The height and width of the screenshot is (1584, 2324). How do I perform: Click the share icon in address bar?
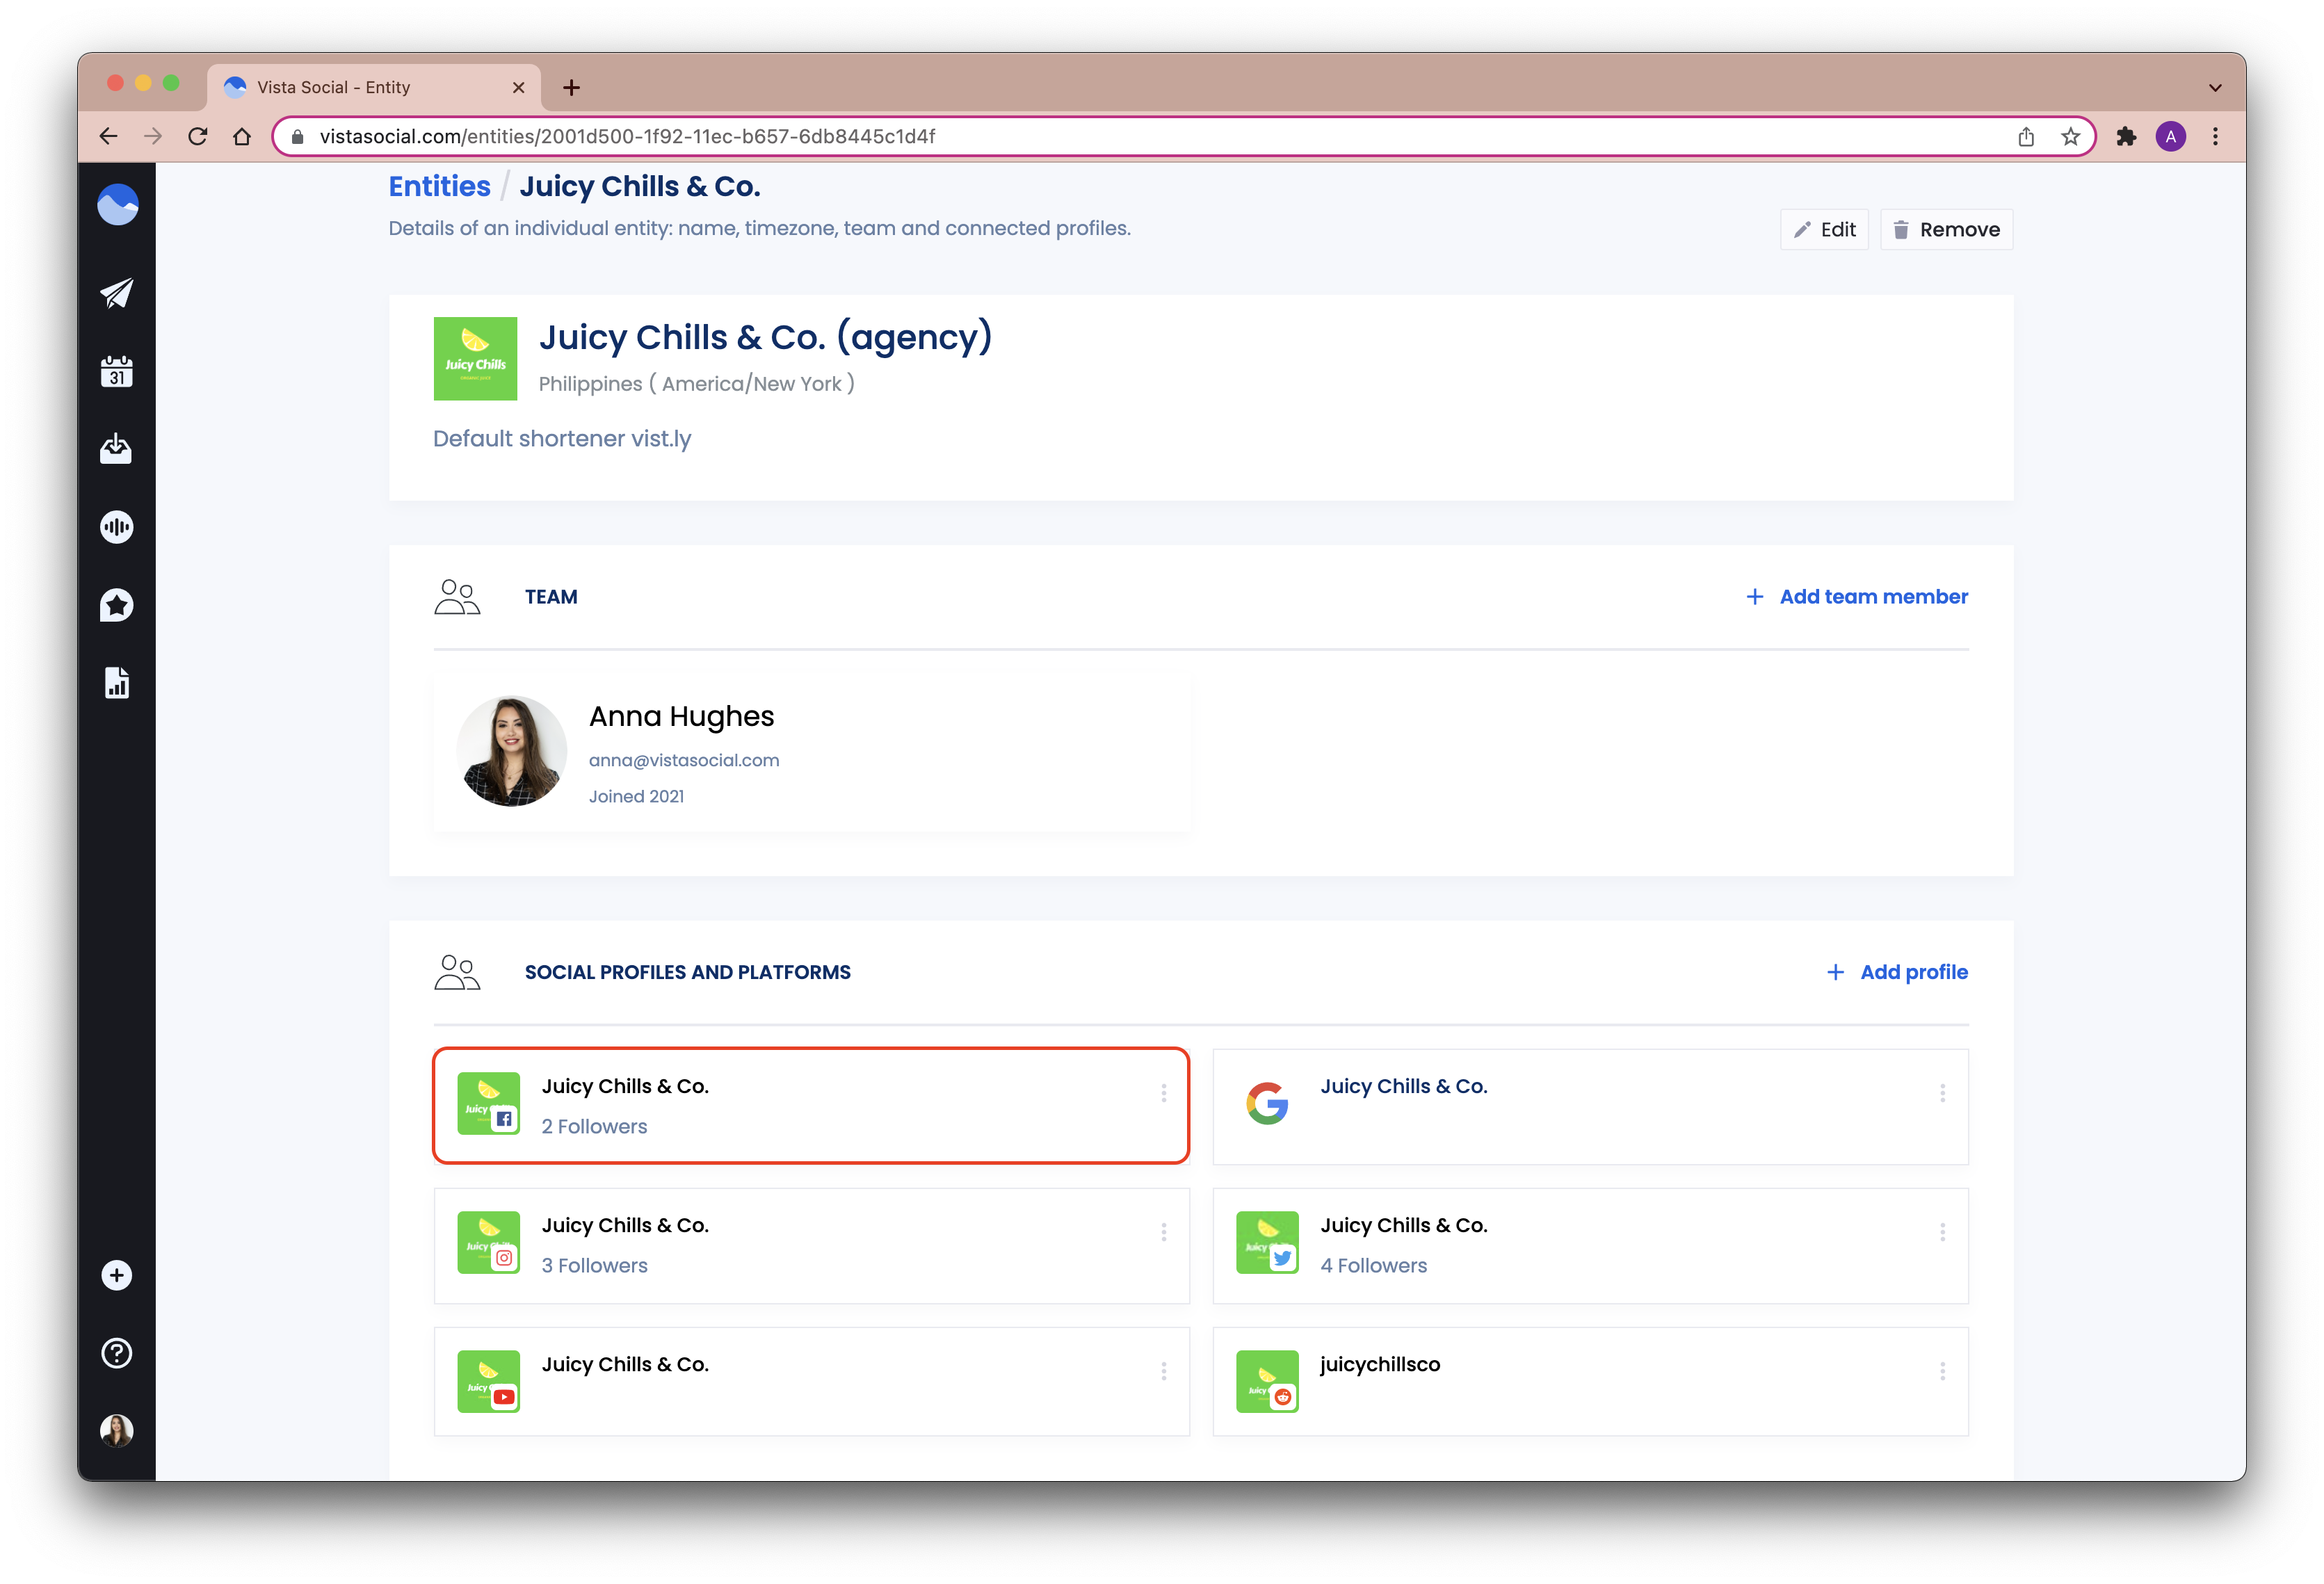[2026, 136]
